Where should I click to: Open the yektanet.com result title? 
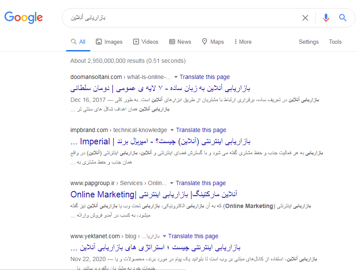coord(155,247)
